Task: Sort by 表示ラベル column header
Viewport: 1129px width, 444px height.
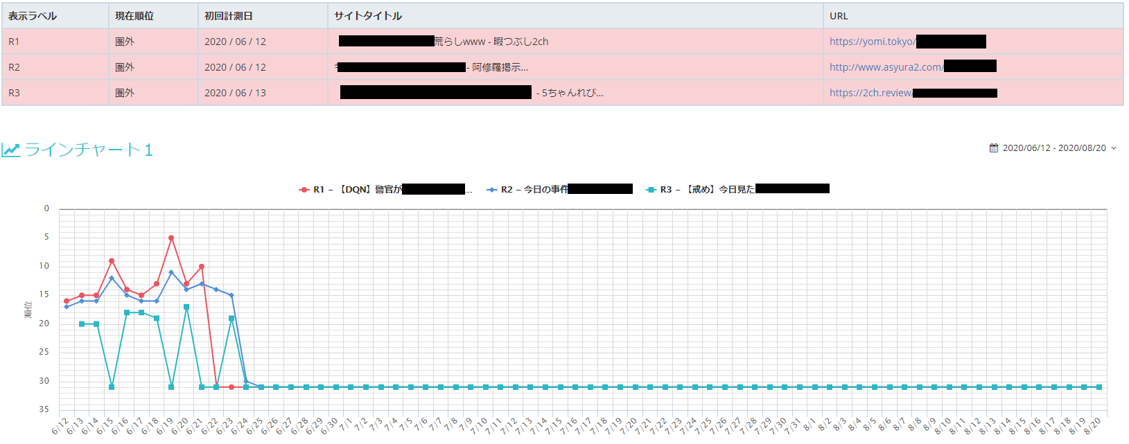Action: (33, 16)
